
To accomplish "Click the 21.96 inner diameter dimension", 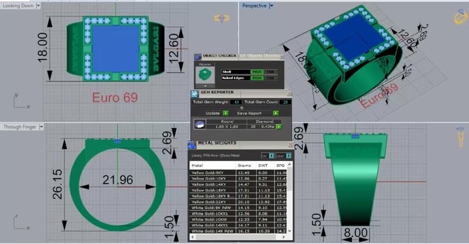I will (118, 180).
